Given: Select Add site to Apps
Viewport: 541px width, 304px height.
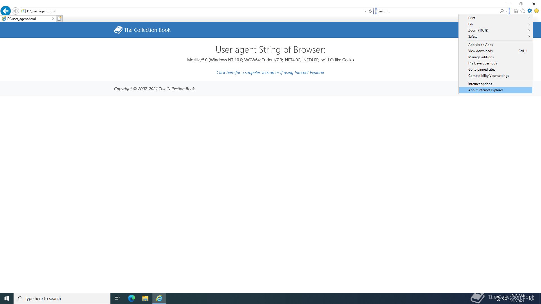Looking at the screenshot, I should click(x=496, y=45).
